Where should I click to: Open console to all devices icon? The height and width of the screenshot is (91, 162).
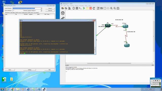tap(80, 8)
